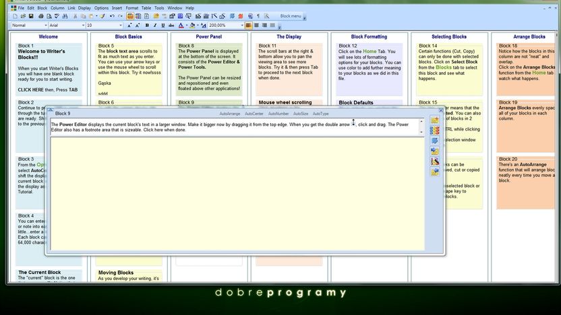The height and width of the screenshot is (315, 561).
Task: Click the Block Basics column header
Action: [x=128, y=36]
